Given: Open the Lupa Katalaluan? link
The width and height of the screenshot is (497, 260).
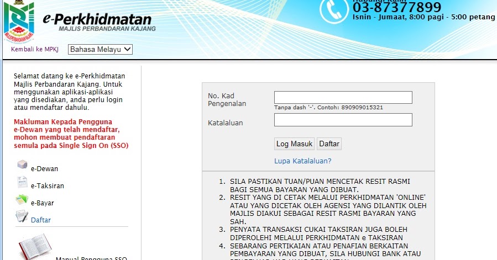Looking at the screenshot, I should pyautogui.click(x=303, y=161).
